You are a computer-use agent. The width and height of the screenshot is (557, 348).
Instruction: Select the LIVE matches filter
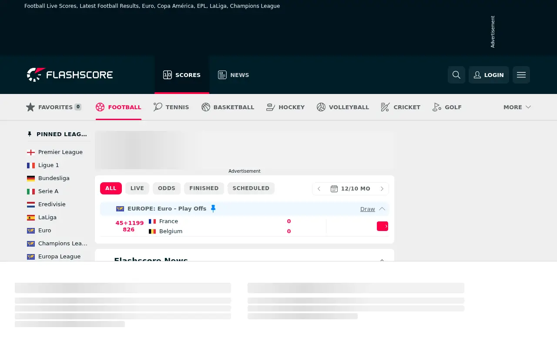pyautogui.click(x=137, y=188)
